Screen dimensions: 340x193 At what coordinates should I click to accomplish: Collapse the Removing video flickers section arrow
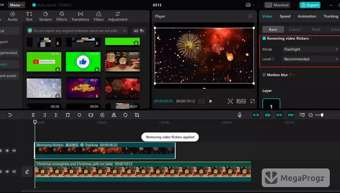311,39
